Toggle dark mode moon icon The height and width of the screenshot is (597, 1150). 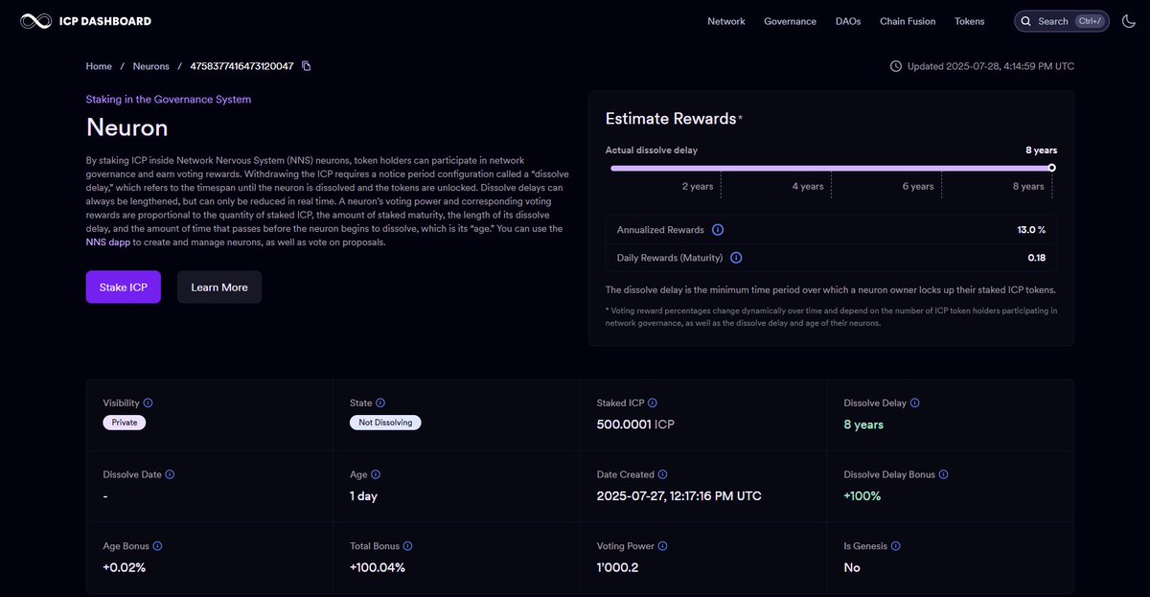tap(1129, 21)
